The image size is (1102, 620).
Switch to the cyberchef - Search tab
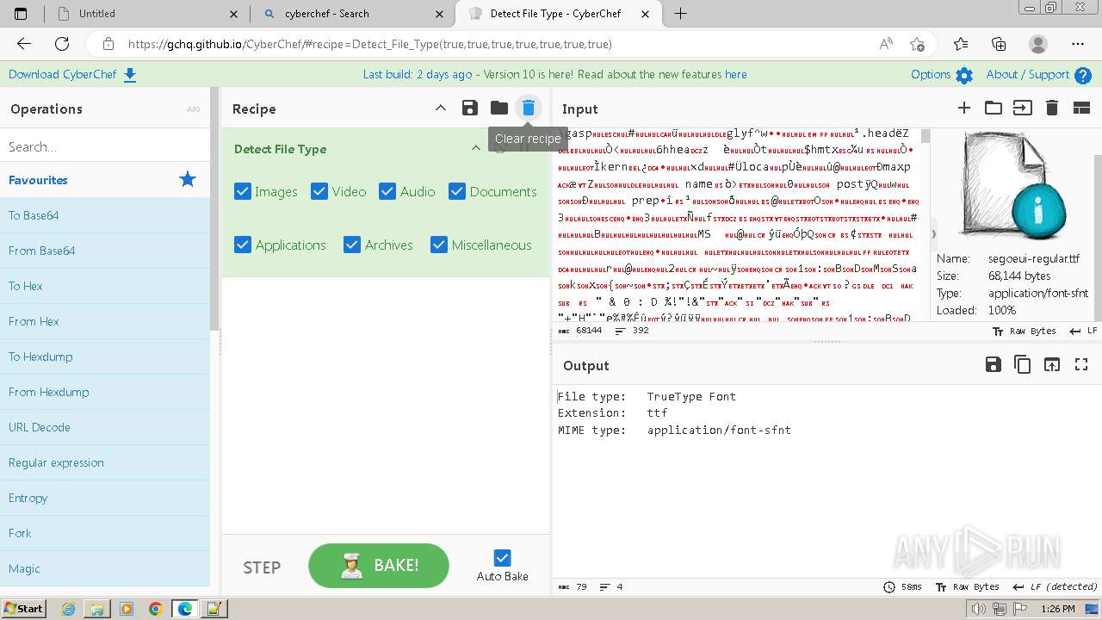pos(353,14)
